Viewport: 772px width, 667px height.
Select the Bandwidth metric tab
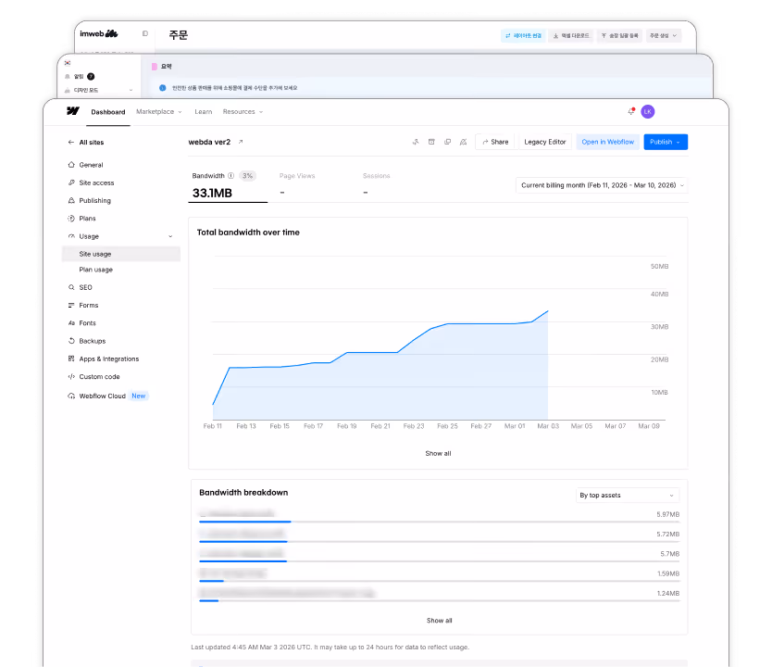tap(228, 185)
